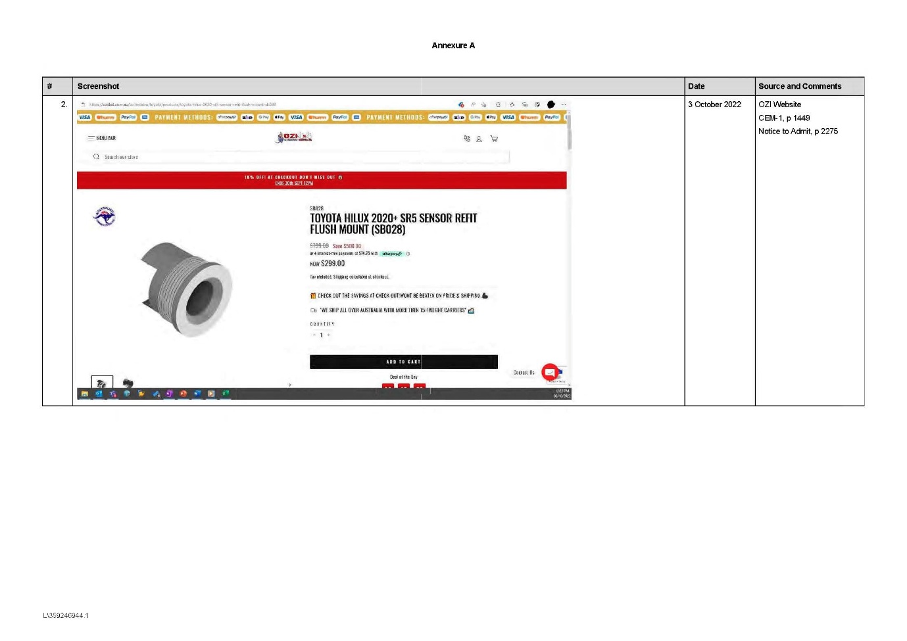
Task: Click the 'Tax included. Shipping calculated at checkout.' text
Action: pos(349,277)
